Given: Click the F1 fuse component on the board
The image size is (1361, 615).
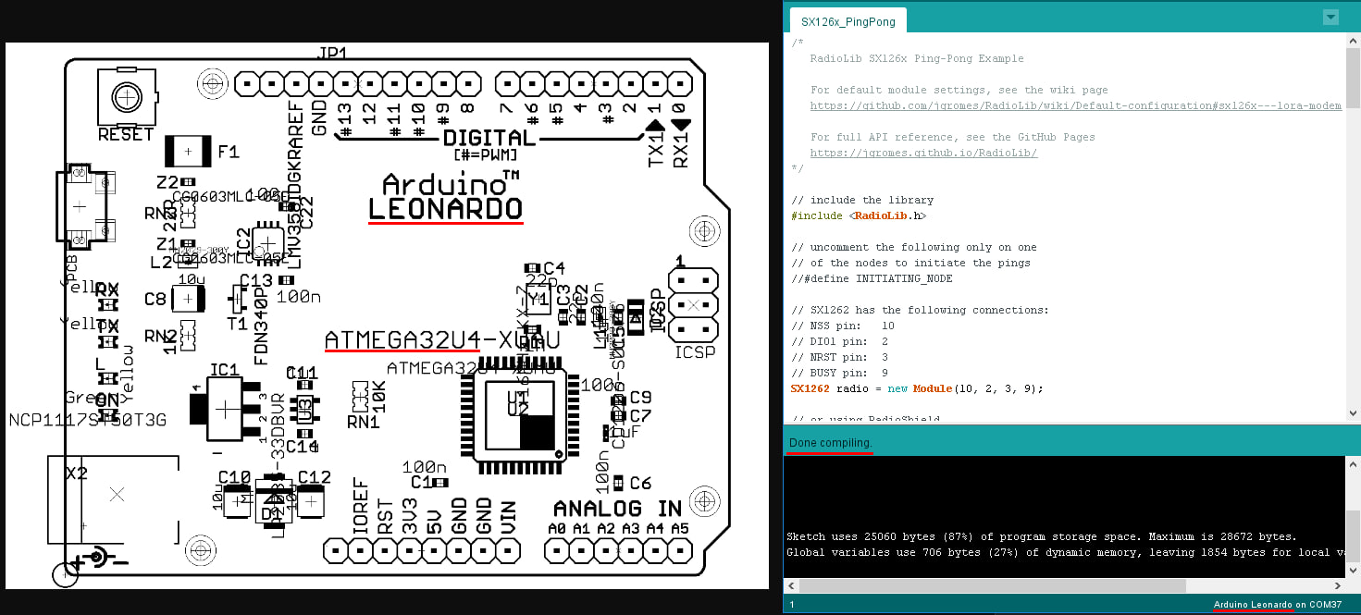Looking at the screenshot, I should pos(189,151).
